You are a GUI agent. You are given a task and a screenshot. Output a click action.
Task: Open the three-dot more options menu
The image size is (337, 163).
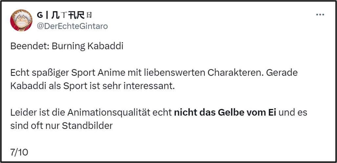320,15
